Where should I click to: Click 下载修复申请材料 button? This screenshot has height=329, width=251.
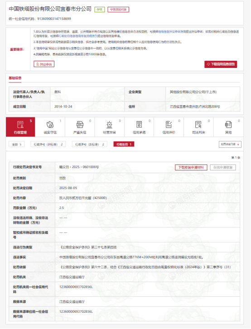click(x=191, y=167)
